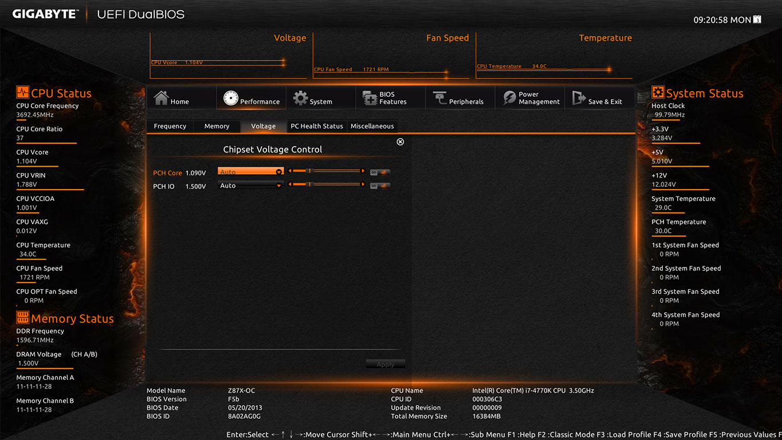The width and height of the screenshot is (782, 440).
Task: Click the CPU VRIN 1.788V reading
Action: pos(26,184)
